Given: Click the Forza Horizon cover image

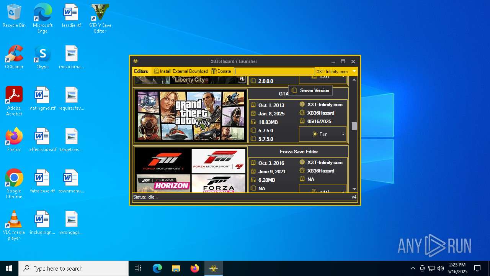Looking at the screenshot, I should click(x=163, y=184).
